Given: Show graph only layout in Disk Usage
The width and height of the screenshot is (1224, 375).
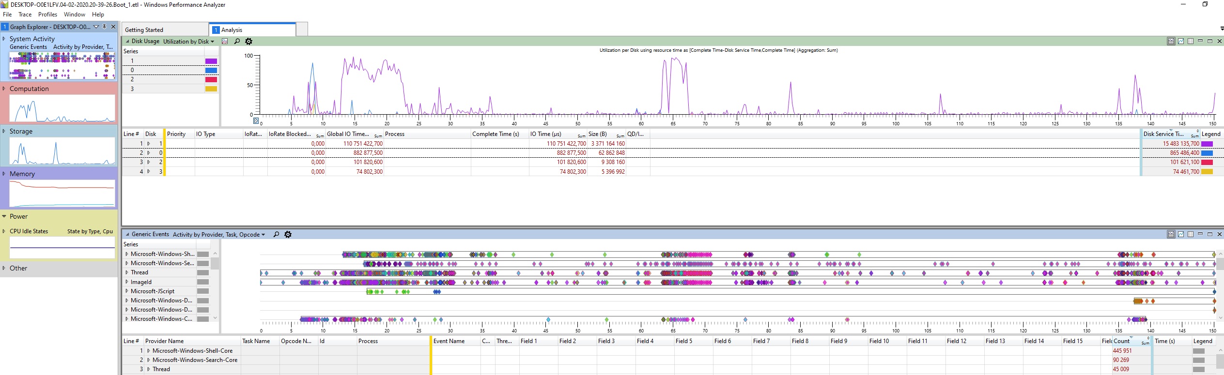Looking at the screenshot, I should point(1181,41).
